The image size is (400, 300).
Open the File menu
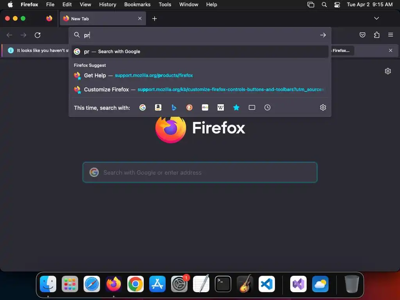pyautogui.click(x=50, y=5)
